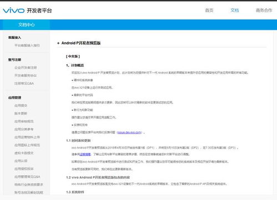Select the 客服接入 sidebar section heading

pyautogui.click(x=14, y=38)
